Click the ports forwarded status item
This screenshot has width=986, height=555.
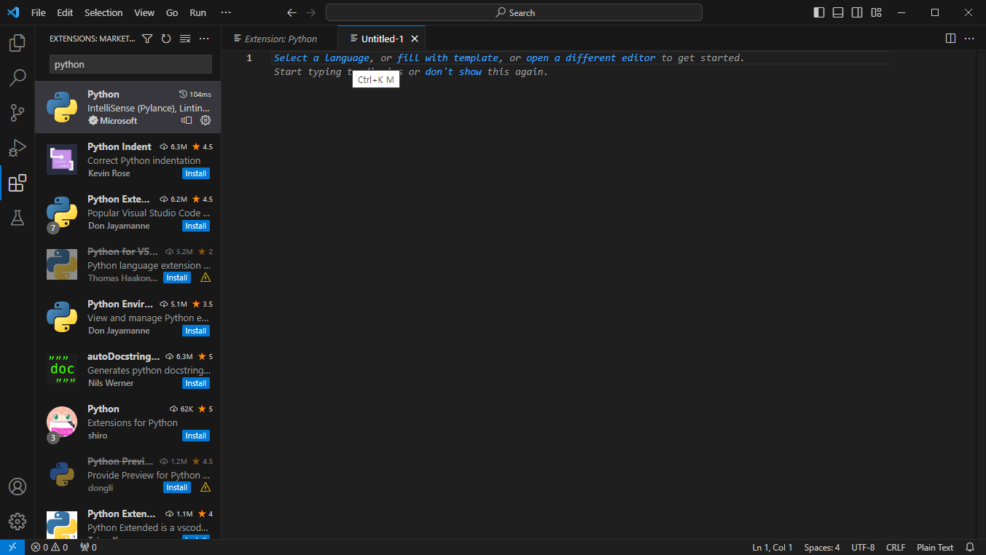click(88, 547)
